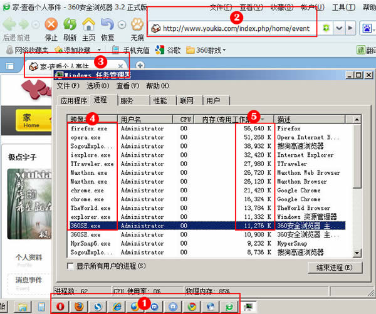
Task: Open the address bar history dropdown arrow
Action: (339, 28)
